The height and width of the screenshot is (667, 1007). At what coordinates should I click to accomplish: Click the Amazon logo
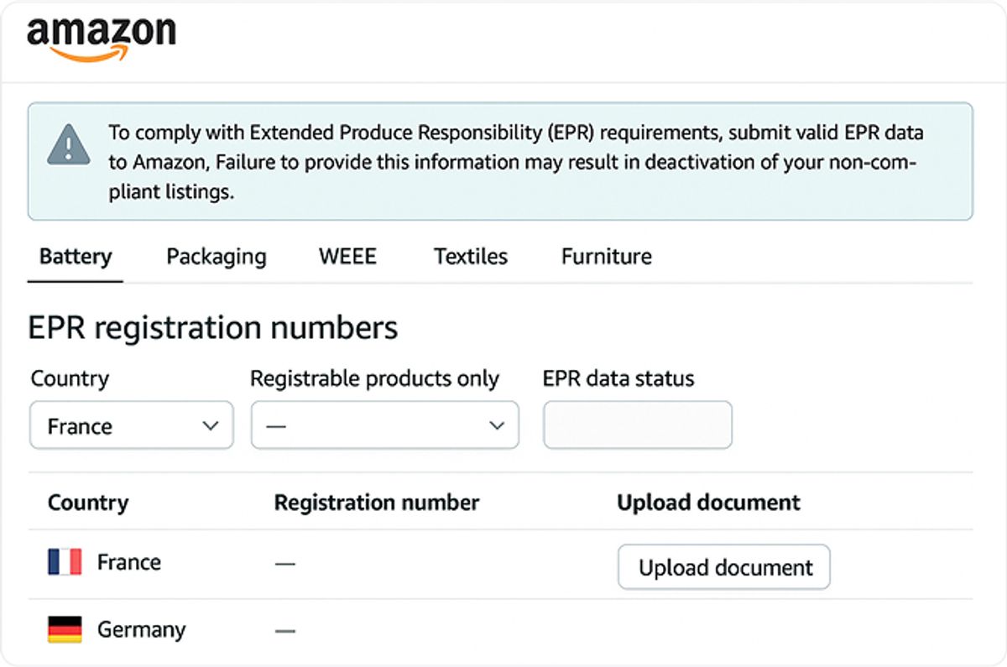[x=102, y=39]
